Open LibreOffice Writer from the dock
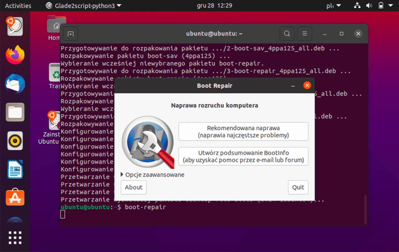The width and height of the screenshot is (399, 252). click(x=15, y=169)
